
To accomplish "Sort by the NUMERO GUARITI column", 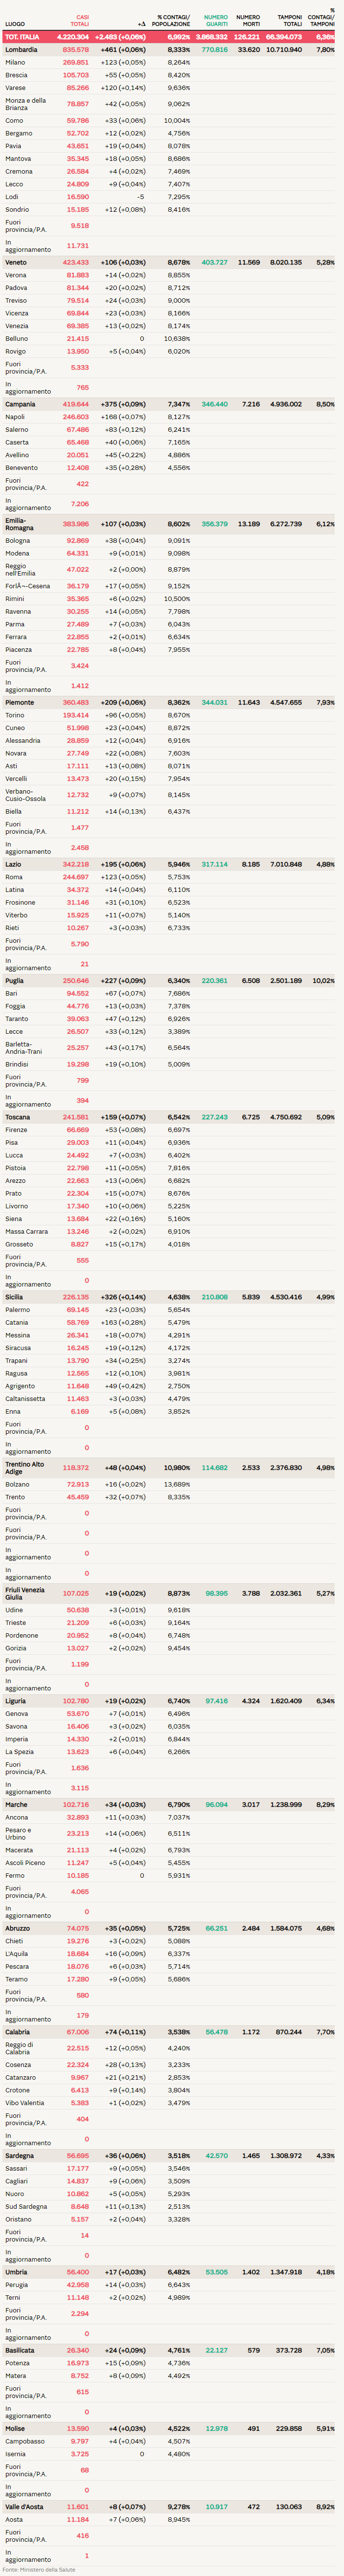I will 215,20.
